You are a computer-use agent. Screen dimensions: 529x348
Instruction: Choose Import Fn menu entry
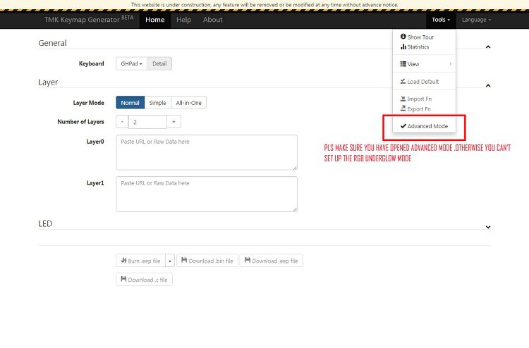[x=419, y=99]
